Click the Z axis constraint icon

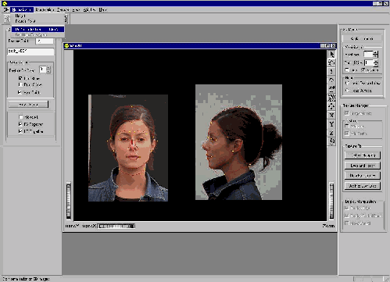(x=331, y=133)
